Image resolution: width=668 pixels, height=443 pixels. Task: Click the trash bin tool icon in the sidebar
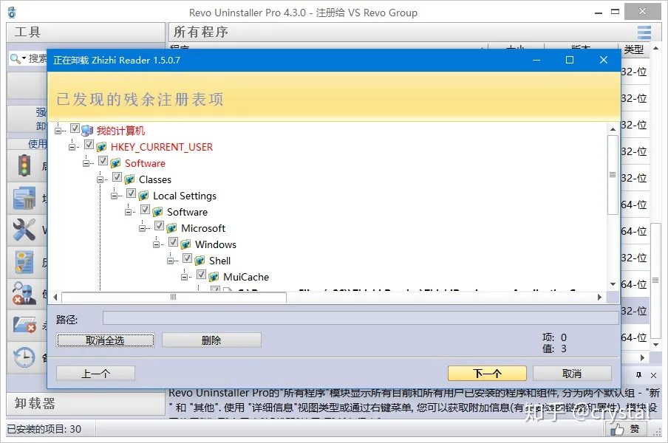(x=24, y=198)
